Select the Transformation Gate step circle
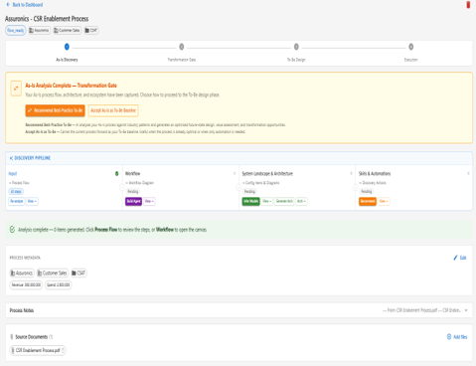The image size is (476, 366). pos(182,47)
